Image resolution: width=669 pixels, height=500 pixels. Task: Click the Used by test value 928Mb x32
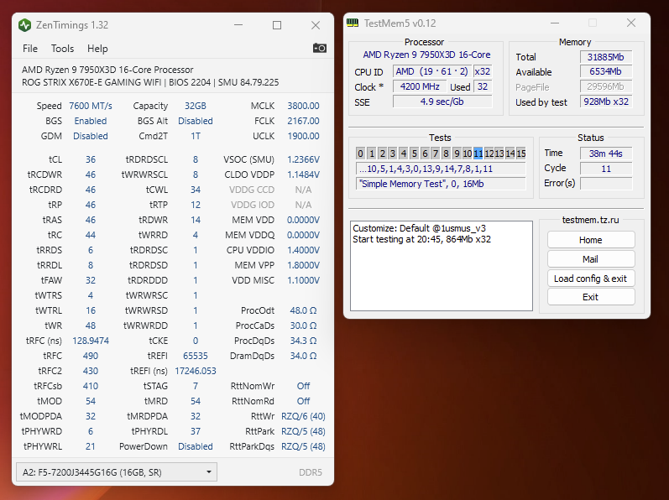click(606, 102)
